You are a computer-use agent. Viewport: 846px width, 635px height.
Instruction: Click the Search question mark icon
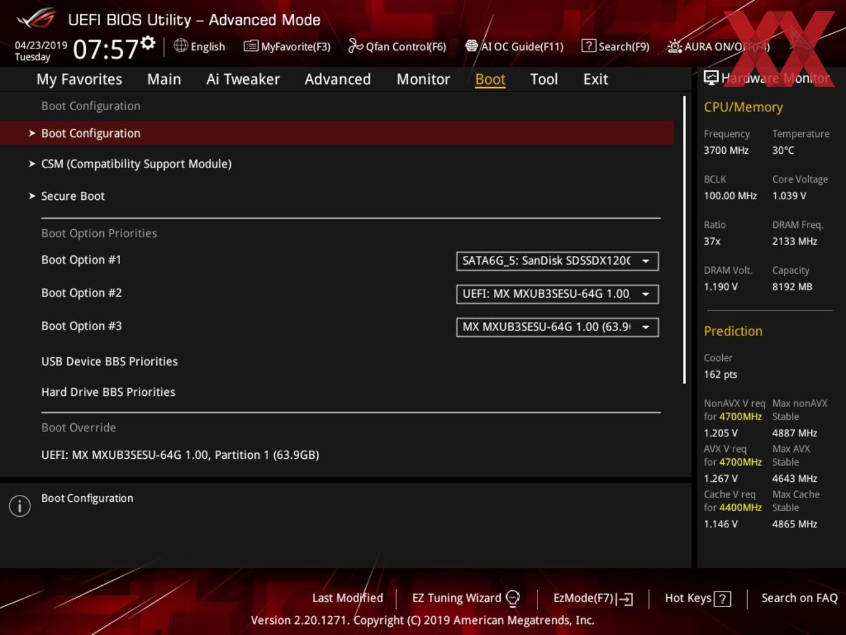pos(588,46)
